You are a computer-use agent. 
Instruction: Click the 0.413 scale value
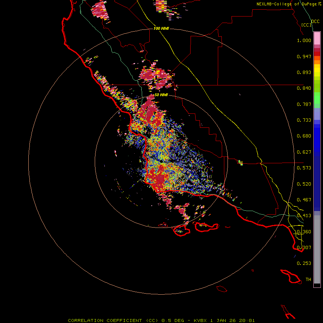[304, 216]
